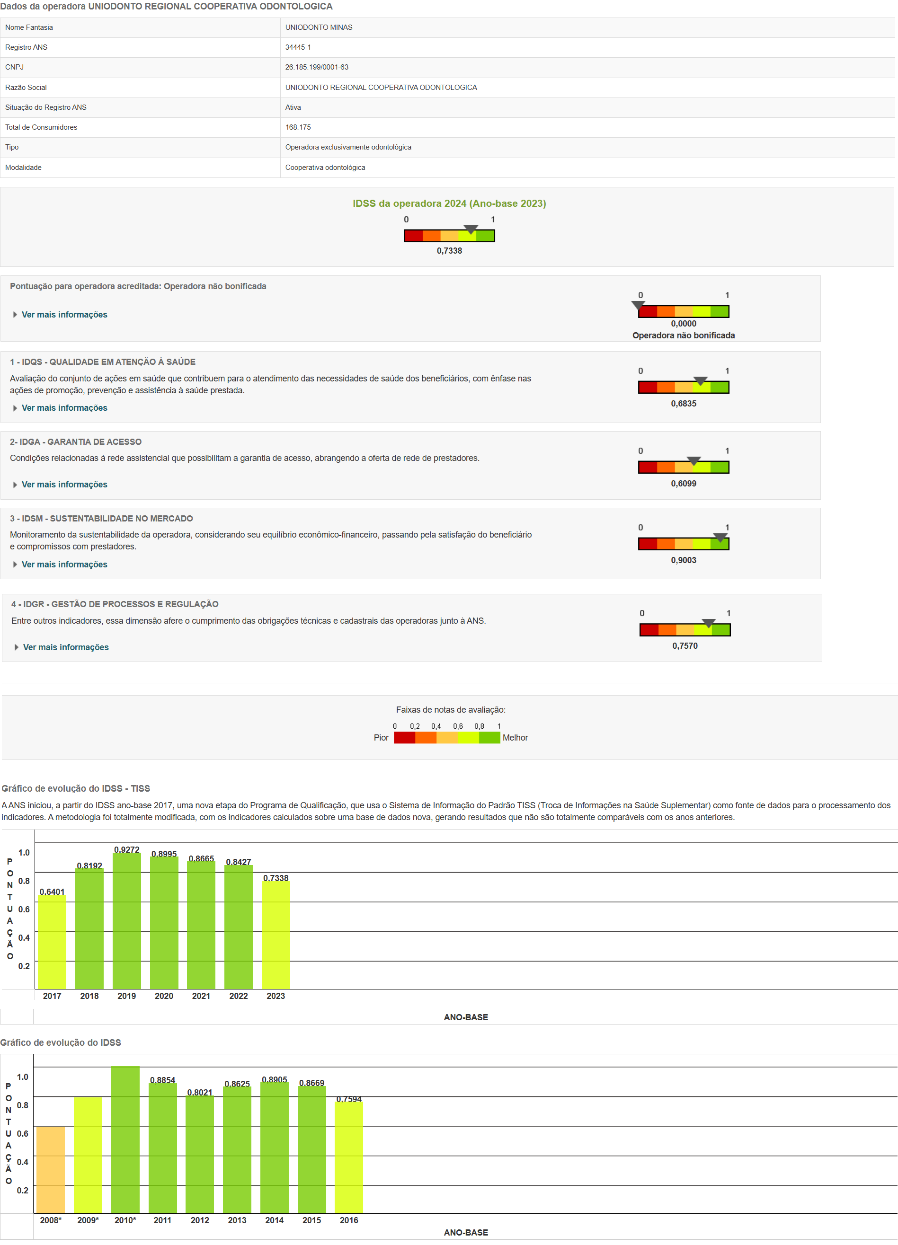Click the Nome Fantasia value UNIODONTO MINAS

coord(319,27)
